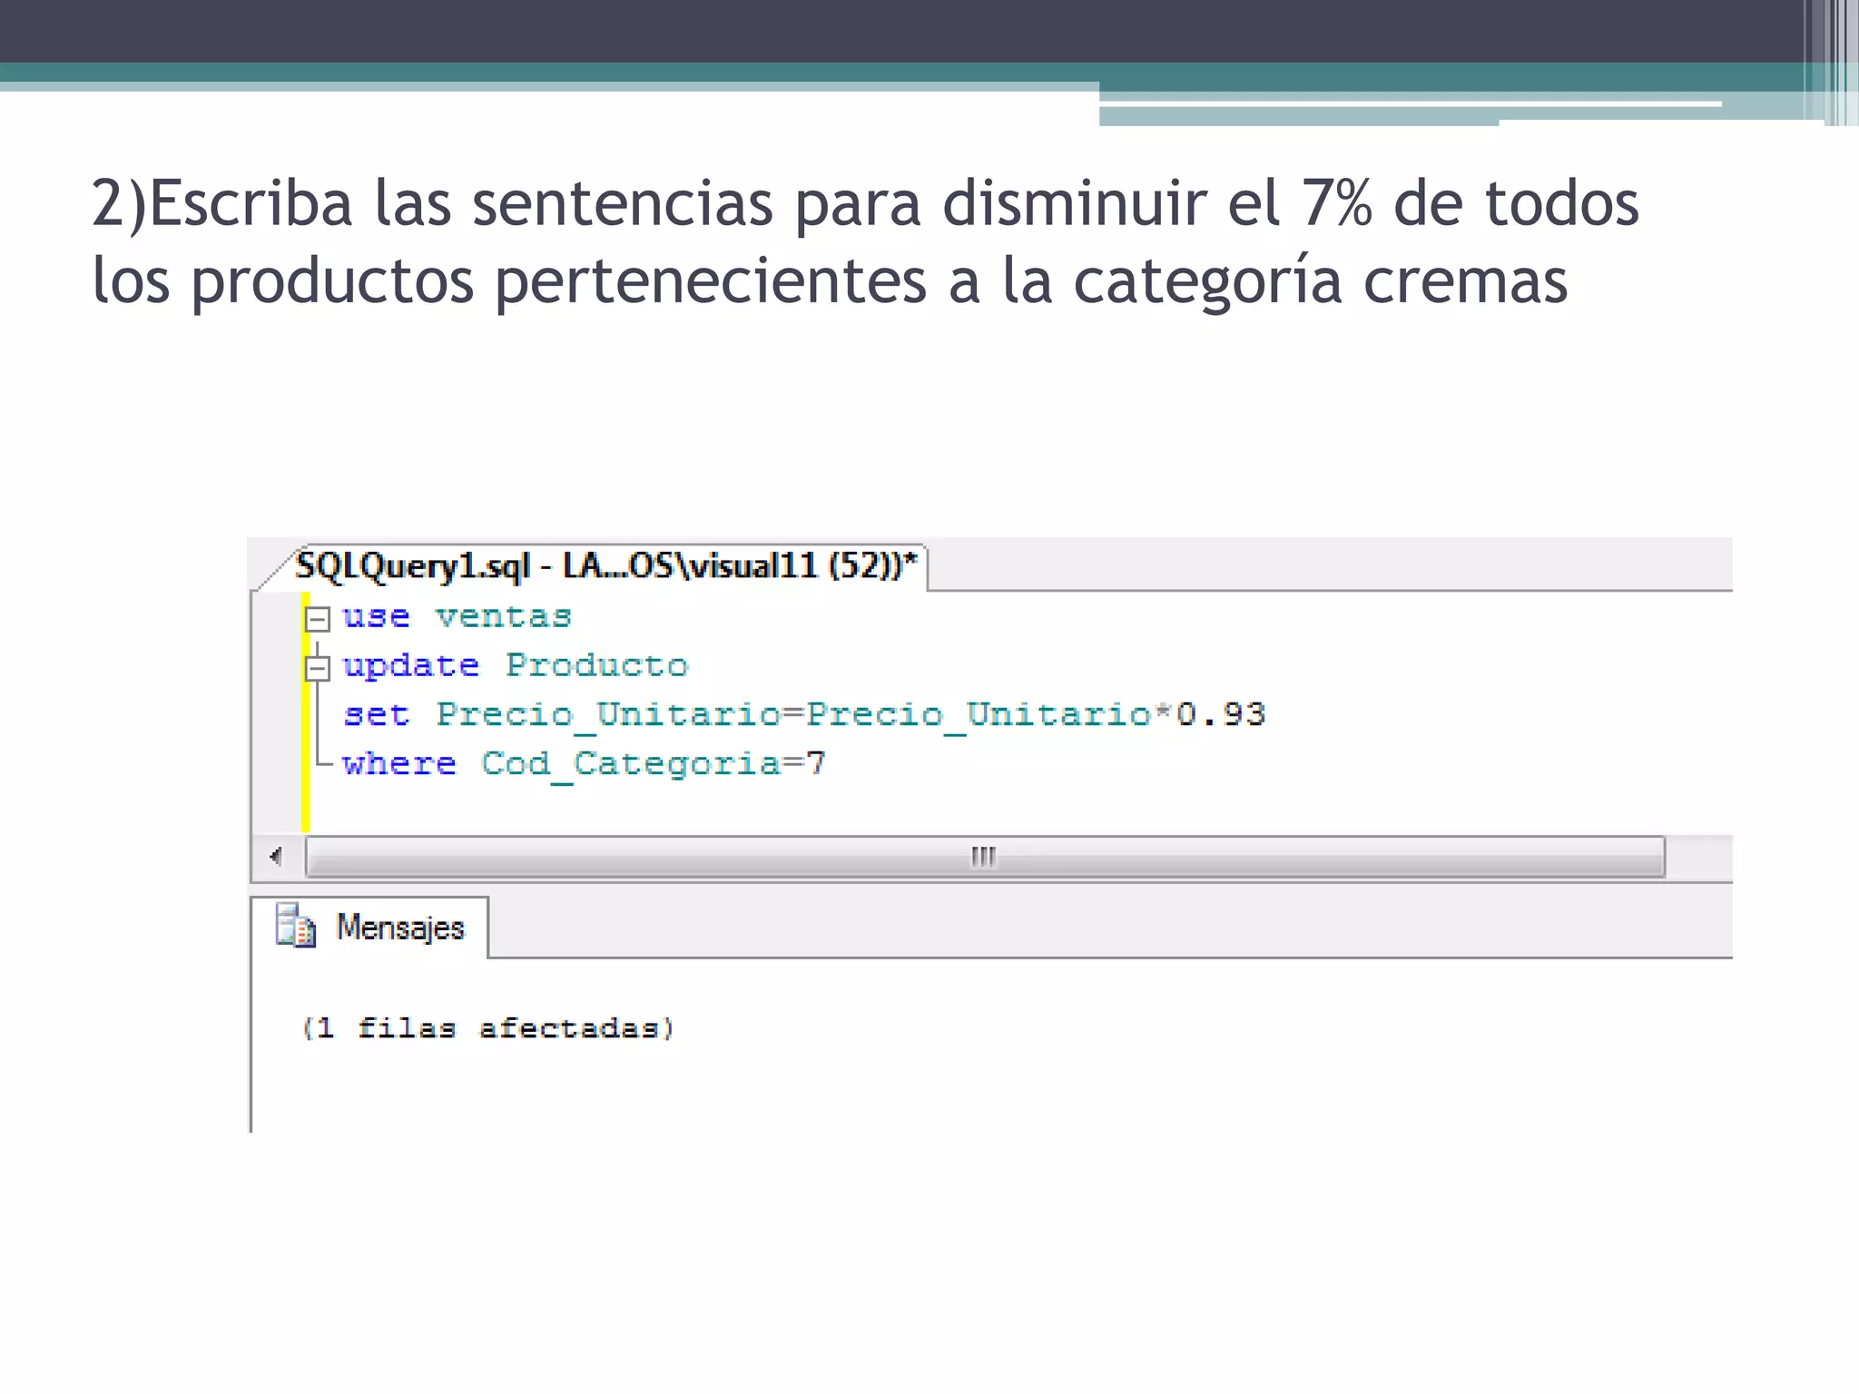
Task: Click the value 0.93 in the query
Action: coord(1221,714)
